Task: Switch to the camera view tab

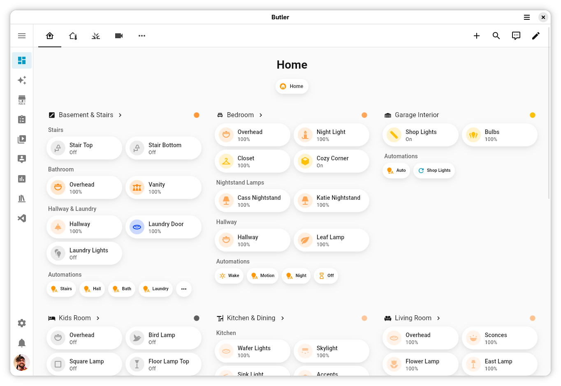Action: click(x=119, y=36)
